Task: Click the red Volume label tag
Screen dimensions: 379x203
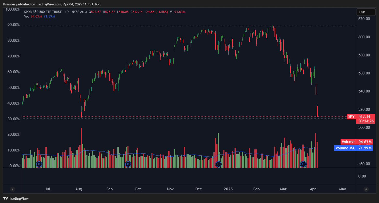Action: coord(348,142)
